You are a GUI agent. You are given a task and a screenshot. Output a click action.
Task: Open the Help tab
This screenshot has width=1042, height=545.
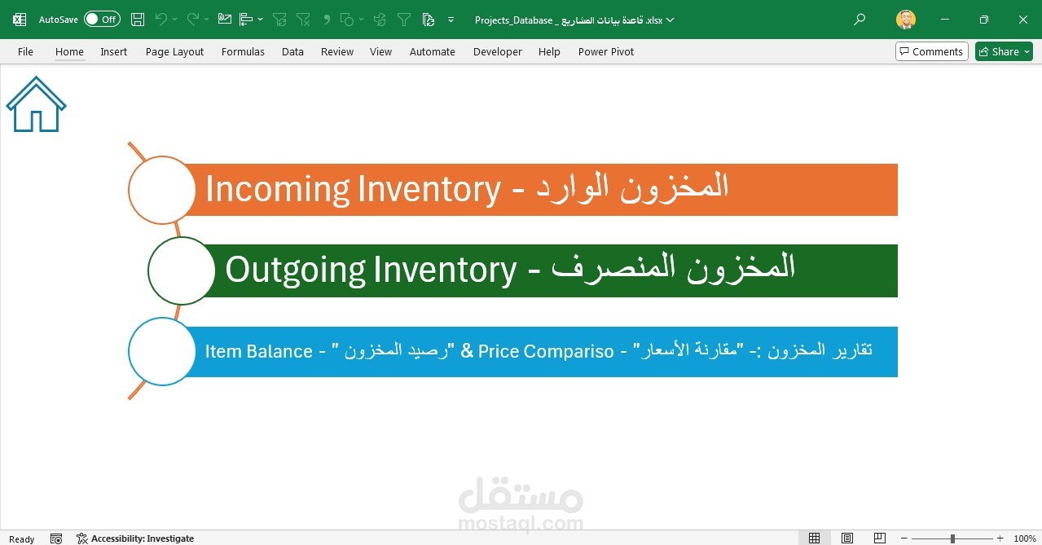549,51
